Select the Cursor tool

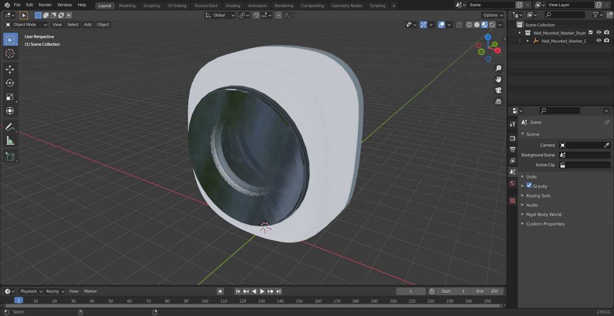tap(10, 53)
